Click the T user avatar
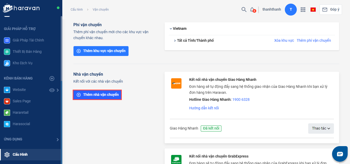 tap(291, 10)
